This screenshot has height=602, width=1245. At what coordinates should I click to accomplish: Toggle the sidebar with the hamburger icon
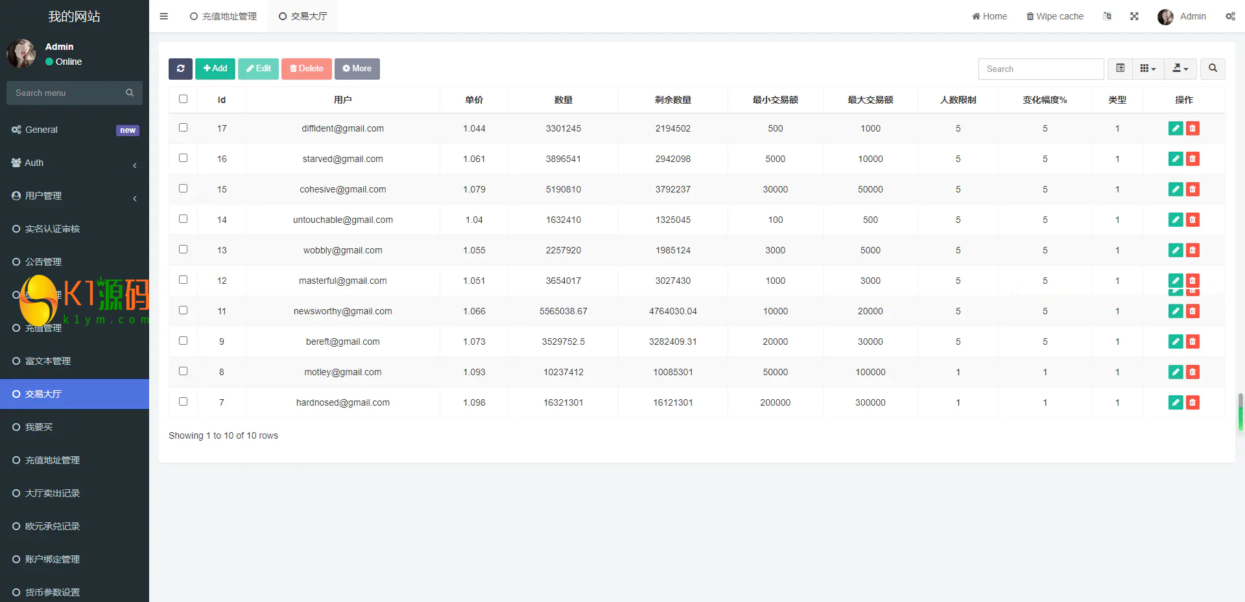[x=163, y=16]
